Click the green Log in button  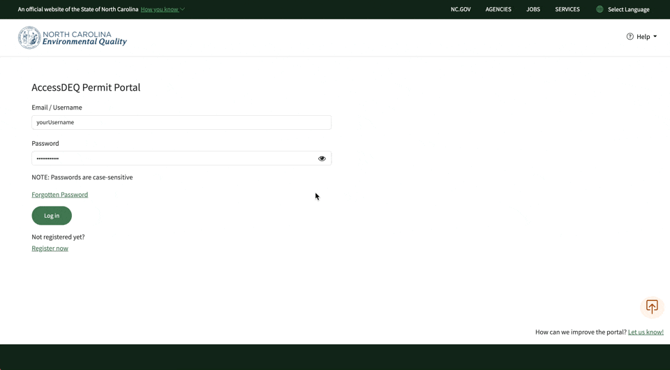(x=52, y=216)
